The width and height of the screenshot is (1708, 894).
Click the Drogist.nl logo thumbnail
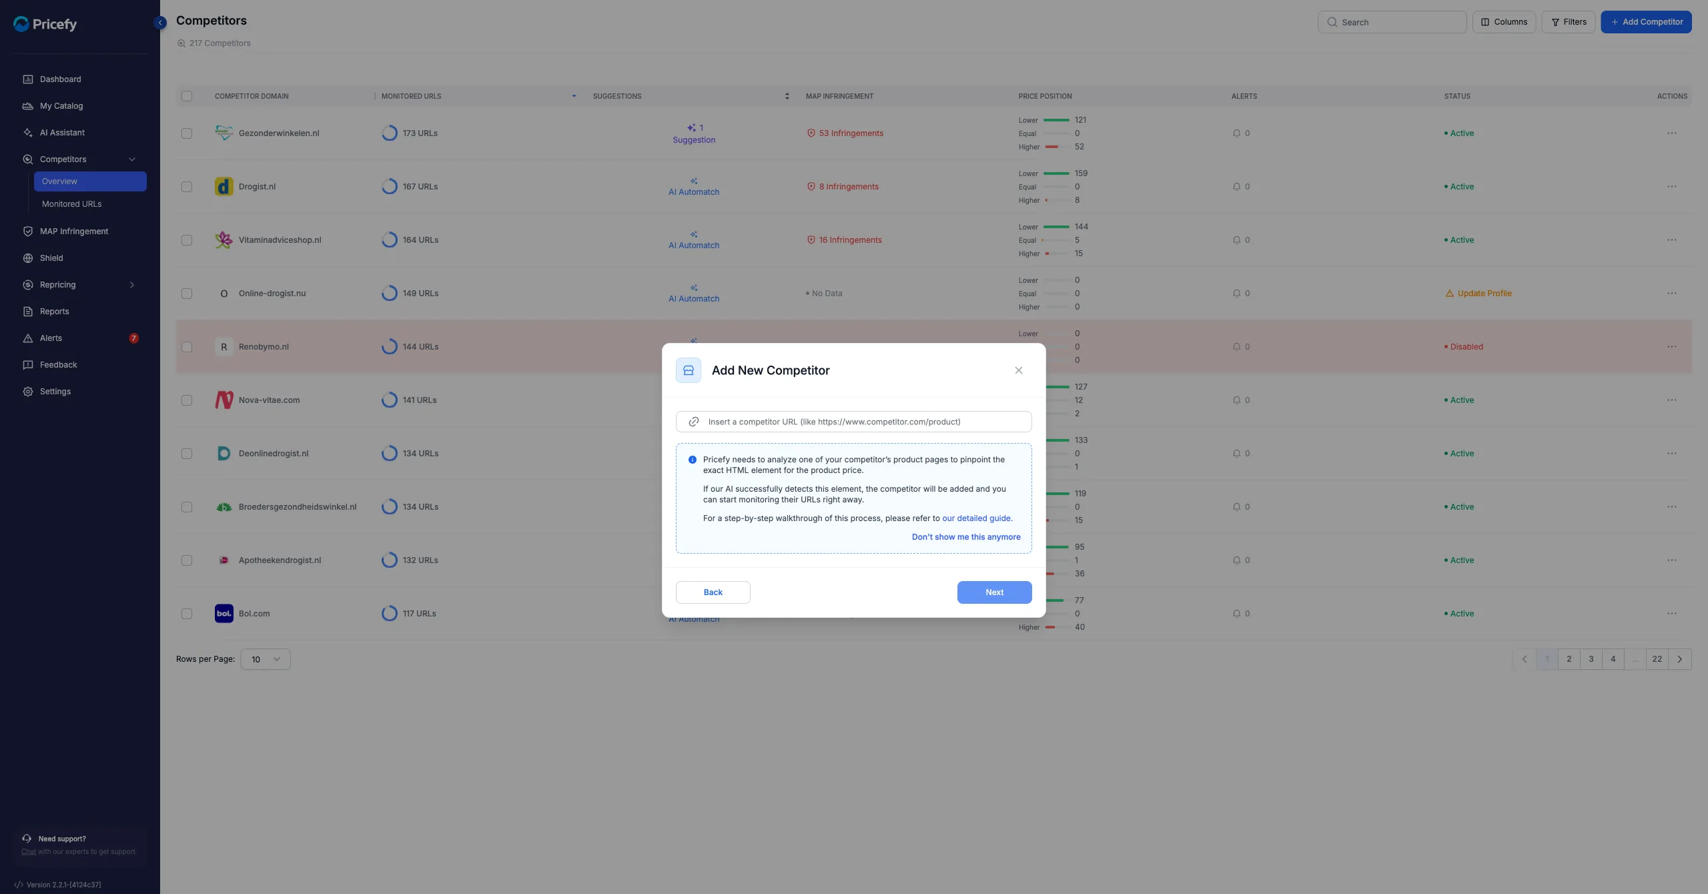224,187
